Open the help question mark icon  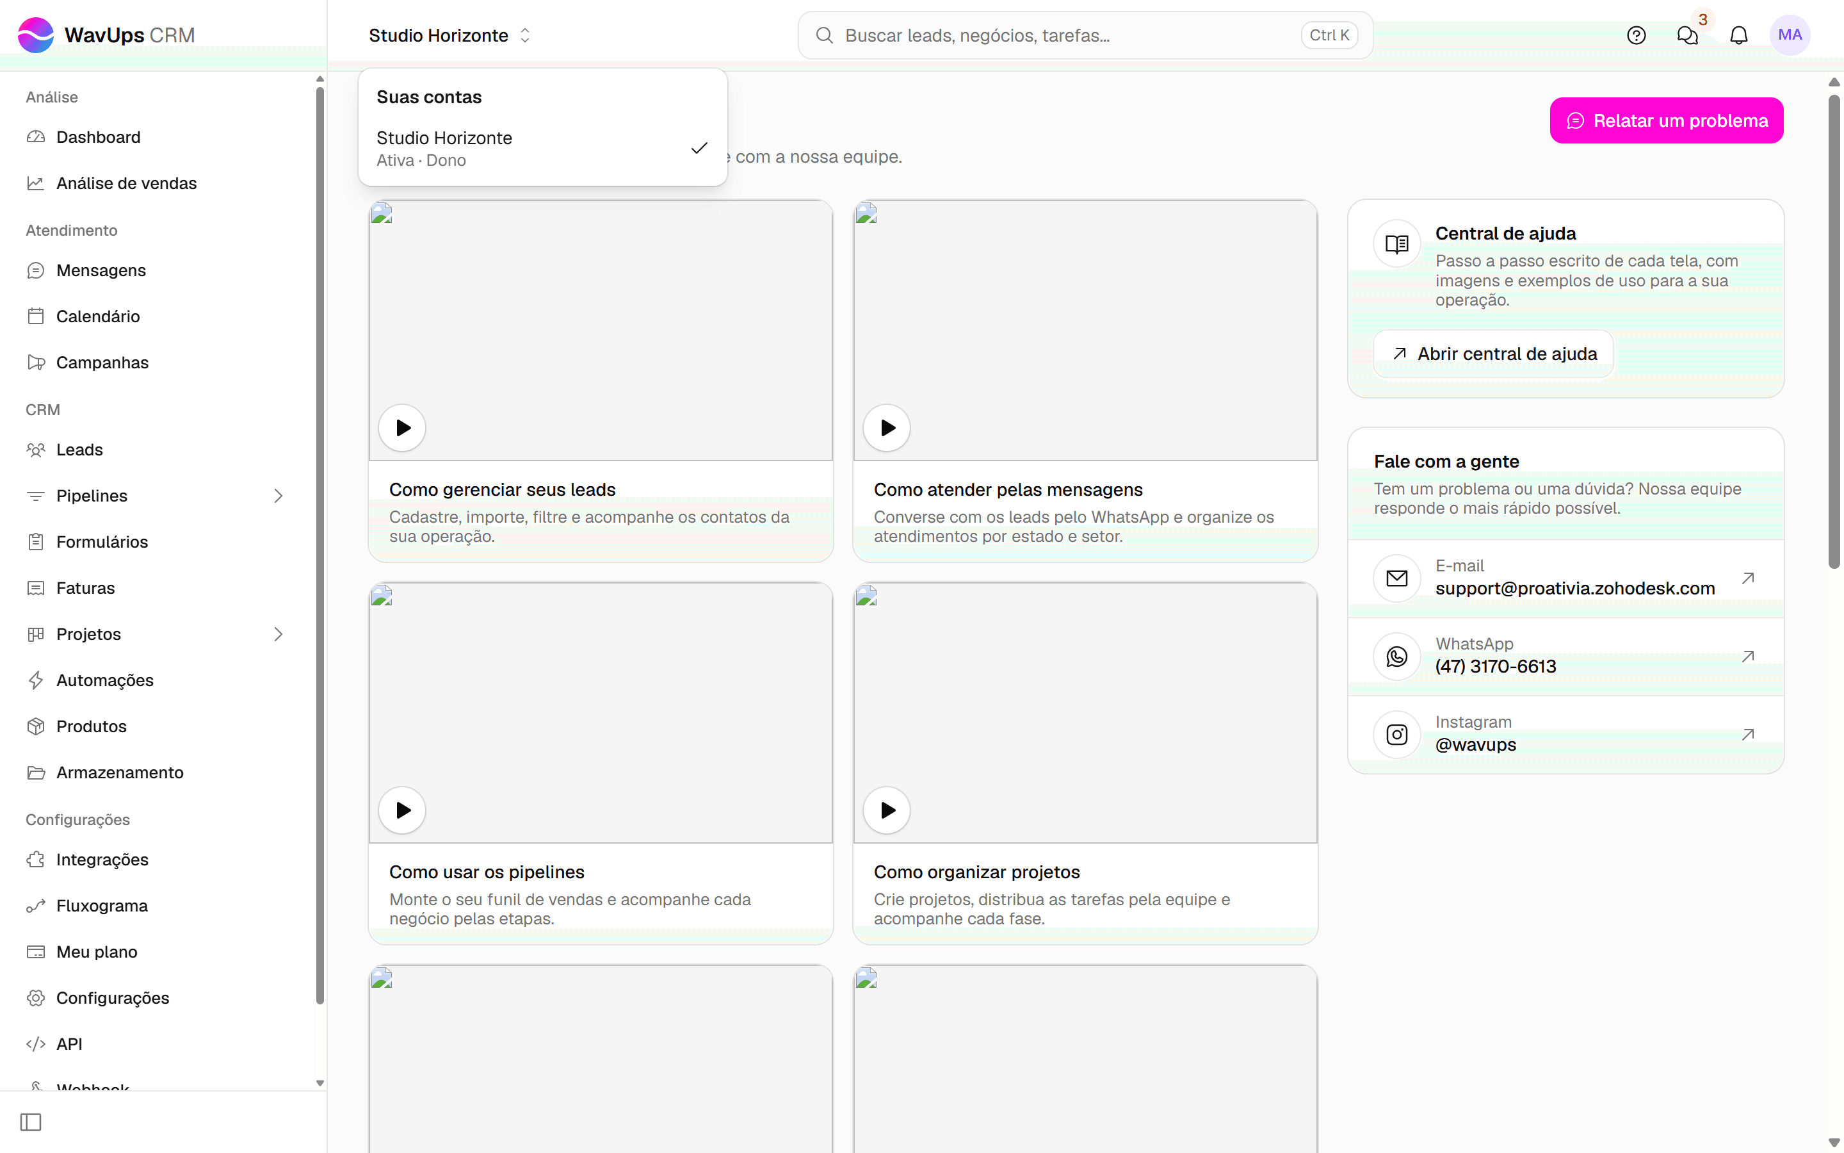(x=1636, y=35)
